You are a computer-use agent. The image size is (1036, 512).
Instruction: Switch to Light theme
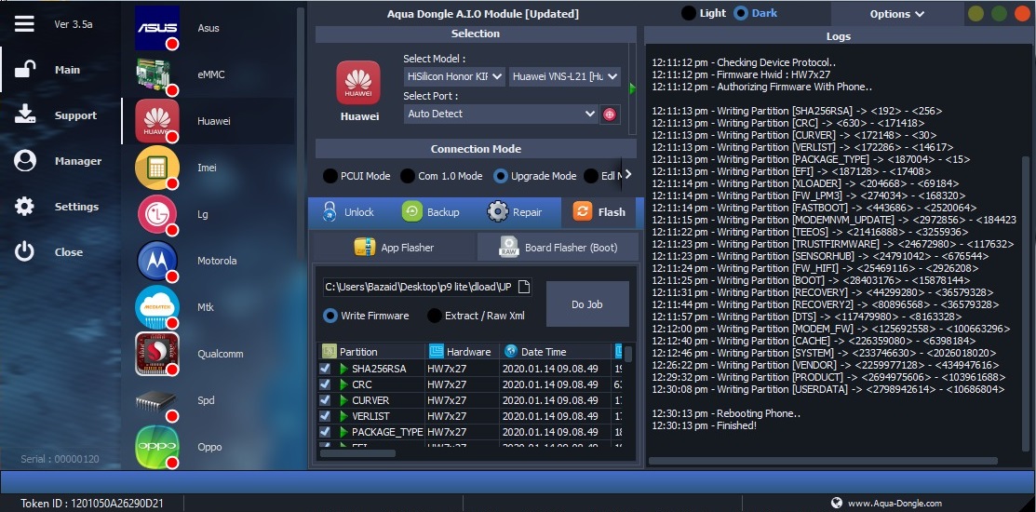pyautogui.click(x=689, y=13)
